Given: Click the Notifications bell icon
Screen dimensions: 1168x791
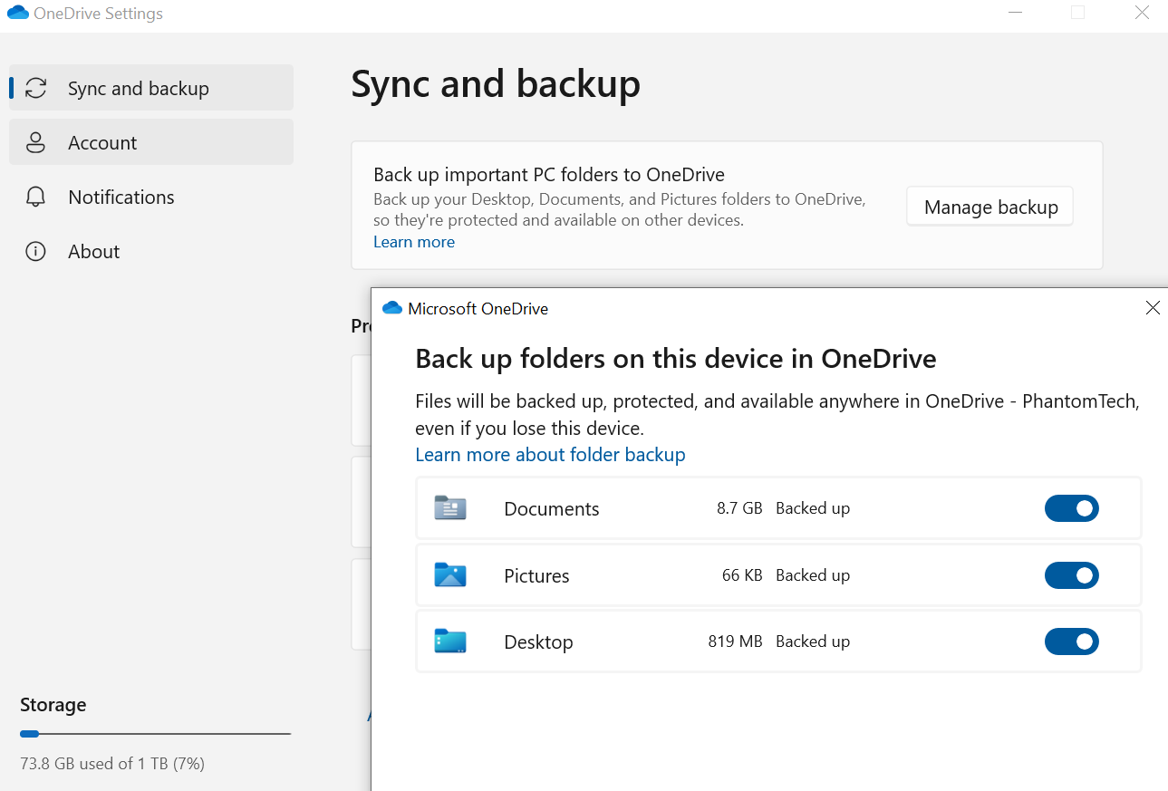Looking at the screenshot, I should (x=35, y=197).
